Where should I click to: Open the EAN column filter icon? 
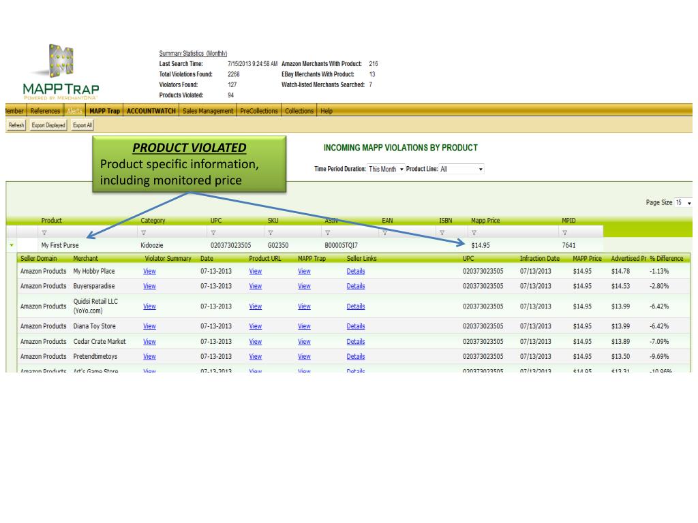384,233
